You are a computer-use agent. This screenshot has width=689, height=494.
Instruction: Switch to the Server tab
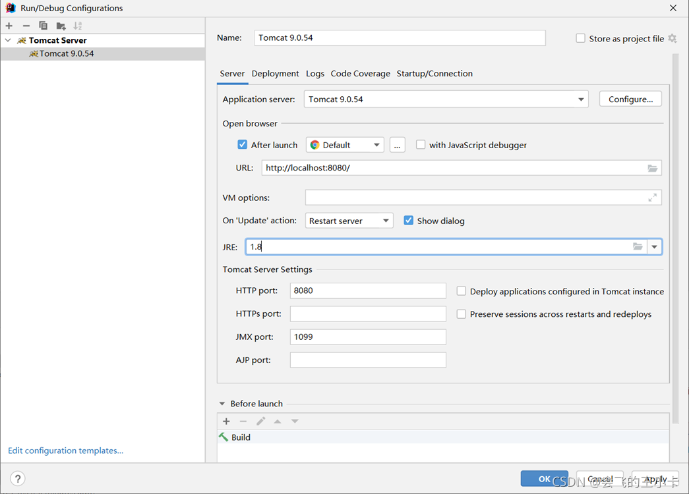click(x=232, y=73)
